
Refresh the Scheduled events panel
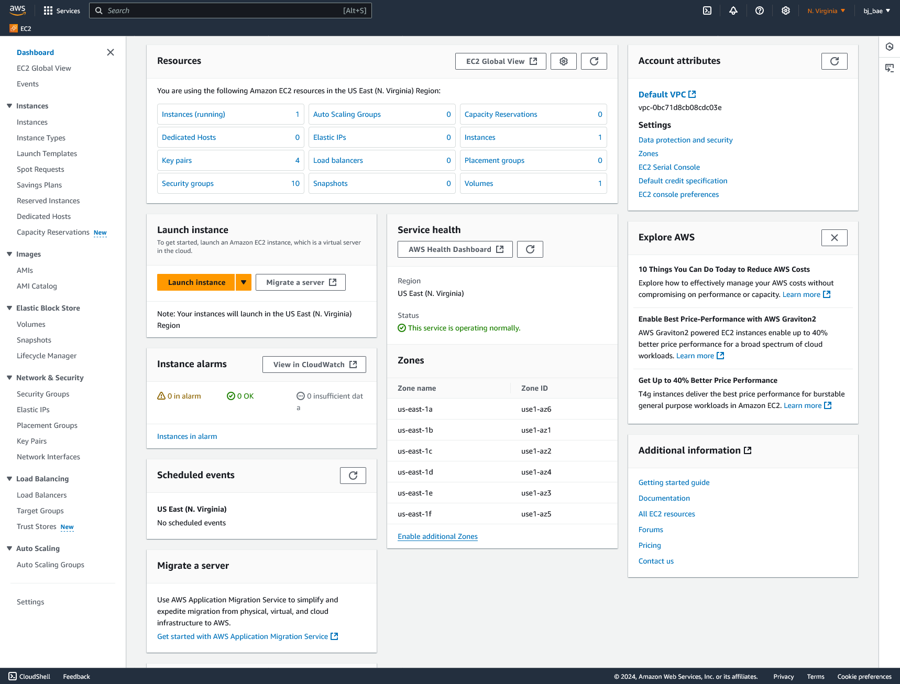tap(353, 475)
